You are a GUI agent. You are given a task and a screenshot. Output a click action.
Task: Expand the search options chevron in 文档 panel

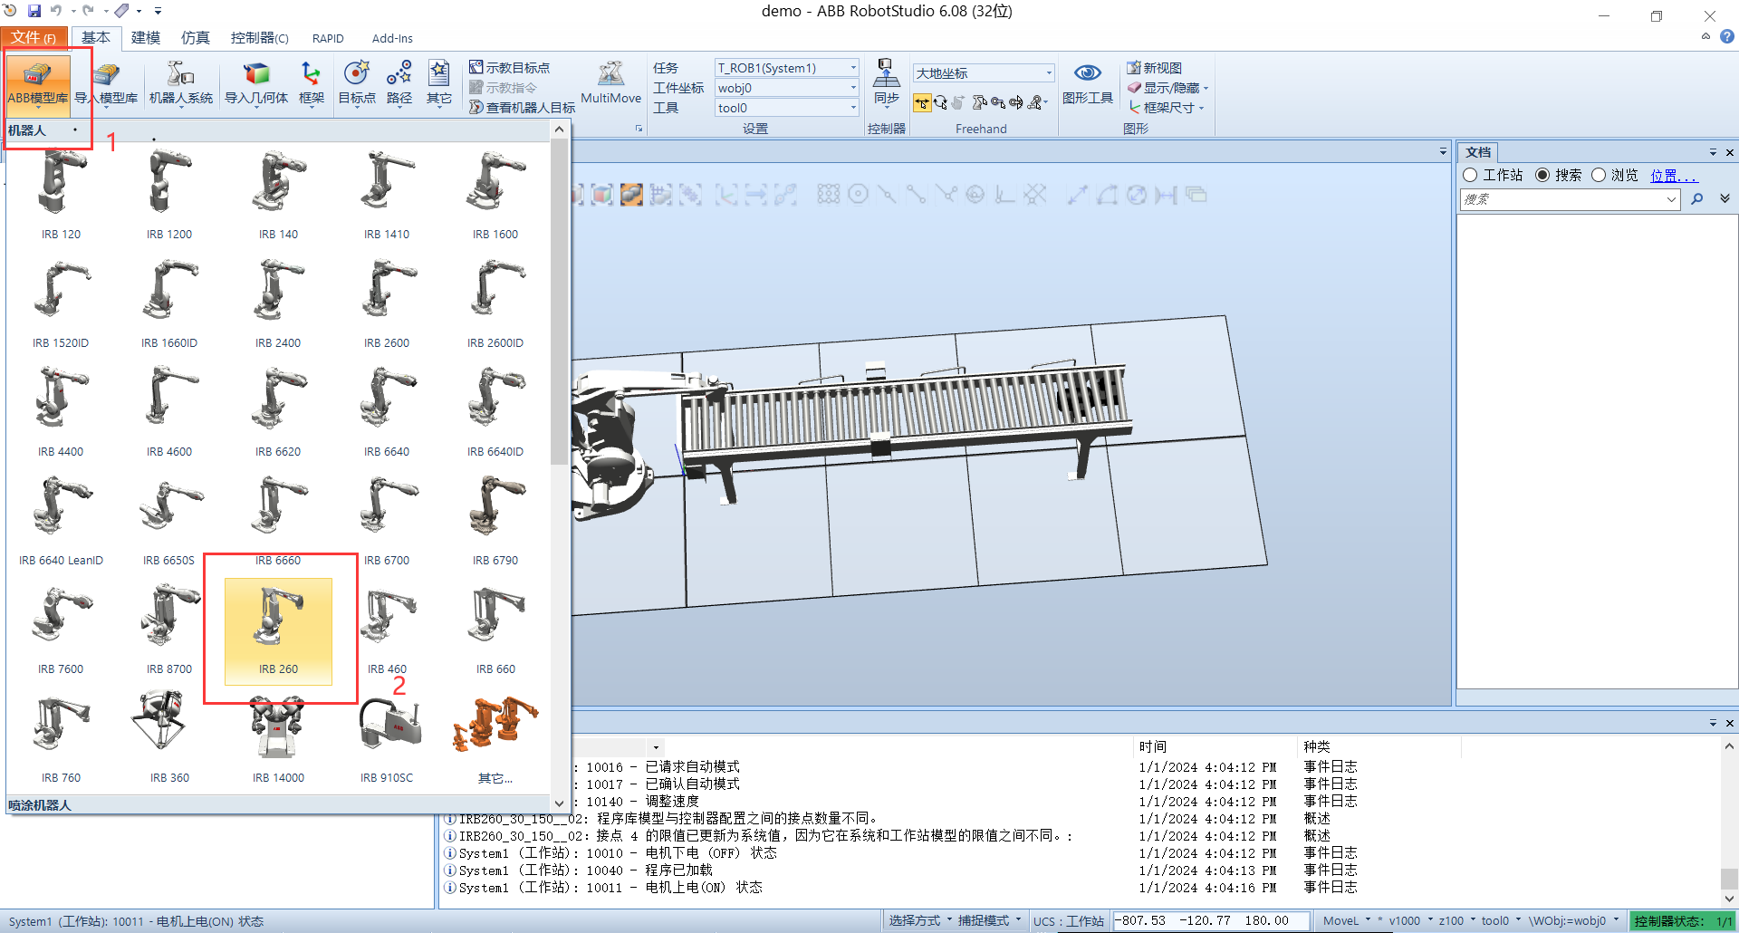click(x=1725, y=199)
